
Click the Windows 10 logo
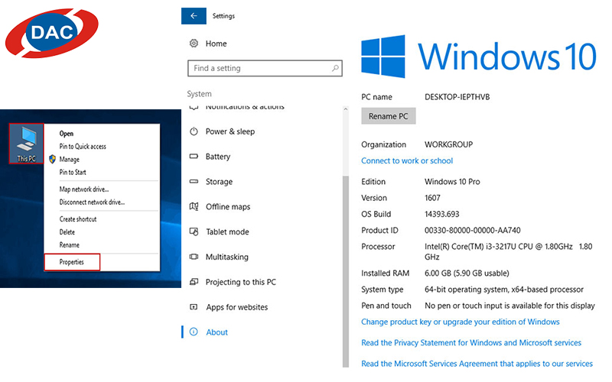tap(479, 57)
